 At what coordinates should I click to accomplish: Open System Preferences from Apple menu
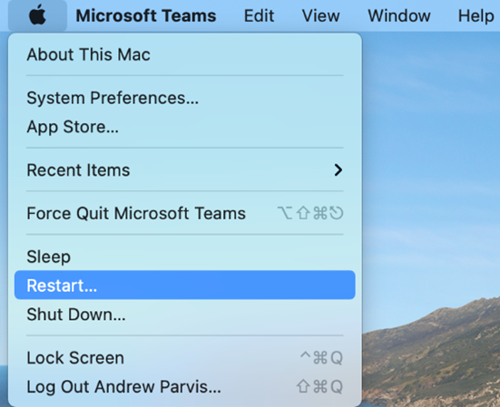tap(184, 98)
